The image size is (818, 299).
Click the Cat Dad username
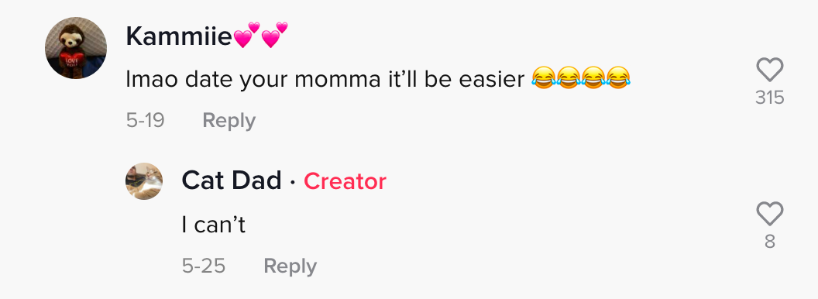pyautogui.click(x=231, y=180)
